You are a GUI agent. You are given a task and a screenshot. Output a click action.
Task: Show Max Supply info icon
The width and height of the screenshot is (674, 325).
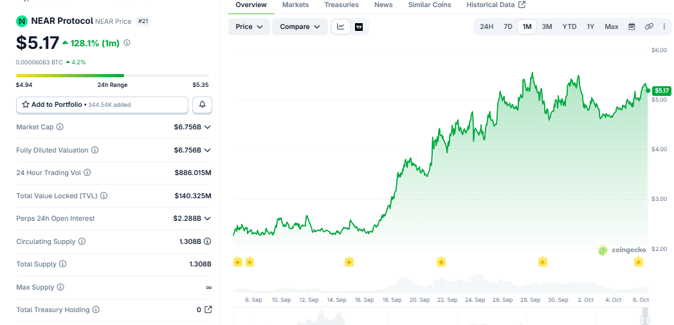coord(60,287)
